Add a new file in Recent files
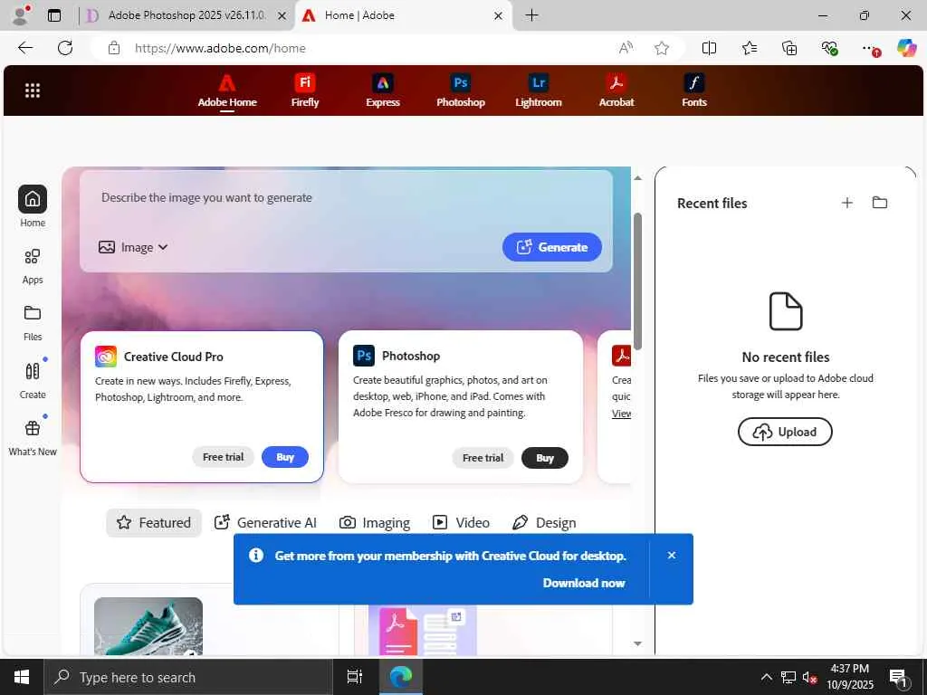Viewport: 927px width, 695px height. click(847, 203)
